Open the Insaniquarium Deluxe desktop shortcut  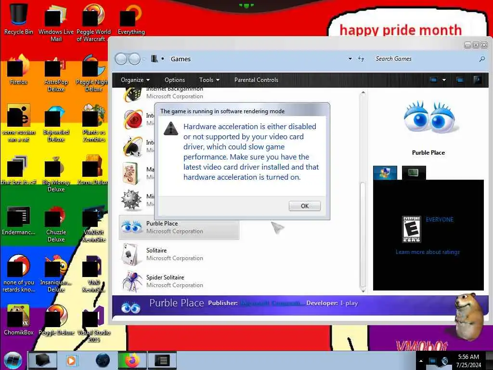pos(56,274)
